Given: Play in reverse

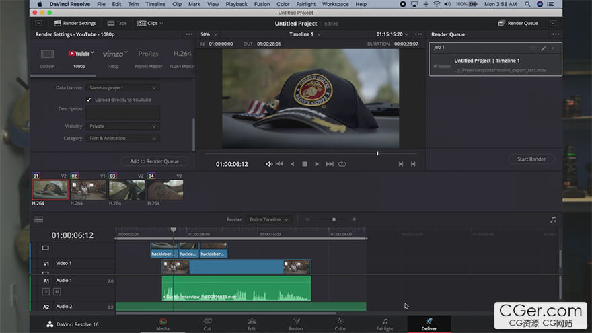Looking at the screenshot, I should (x=292, y=164).
